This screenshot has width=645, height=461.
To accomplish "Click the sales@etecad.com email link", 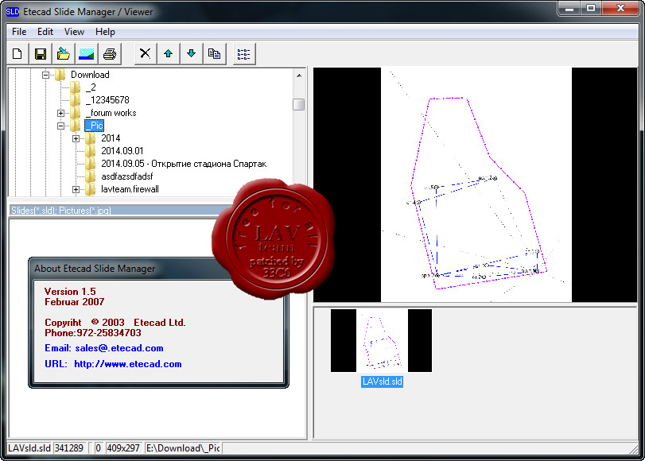I will [x=119, y=348].
